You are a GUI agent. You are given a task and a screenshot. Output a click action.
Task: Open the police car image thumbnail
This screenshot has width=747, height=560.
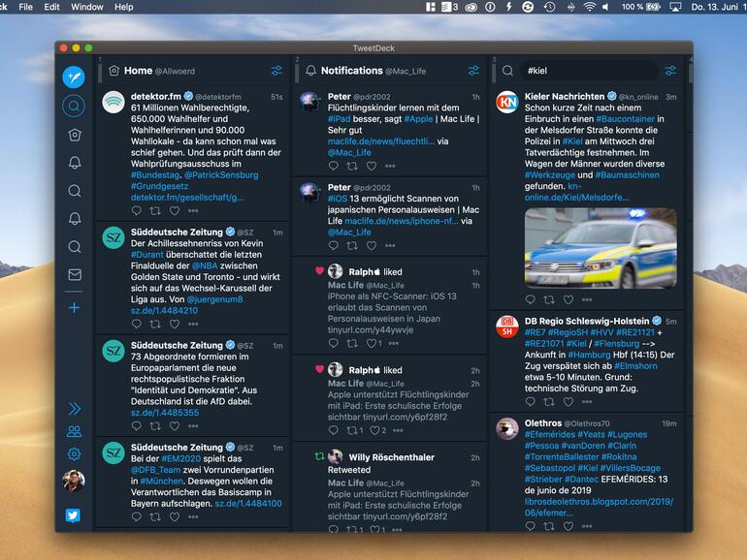click(x=601, y=248)
